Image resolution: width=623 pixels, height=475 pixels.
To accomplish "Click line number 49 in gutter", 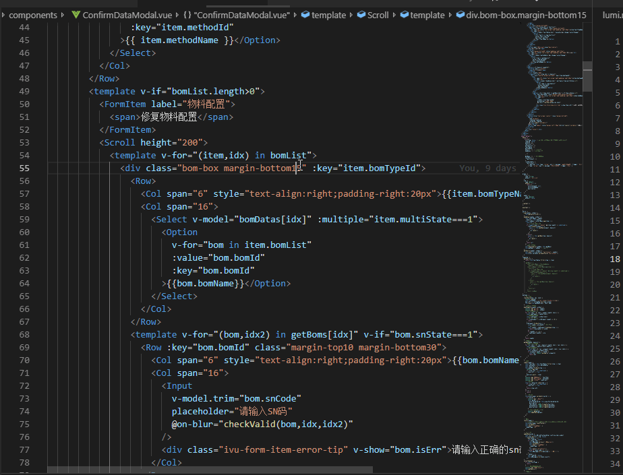I will point(24,92).
